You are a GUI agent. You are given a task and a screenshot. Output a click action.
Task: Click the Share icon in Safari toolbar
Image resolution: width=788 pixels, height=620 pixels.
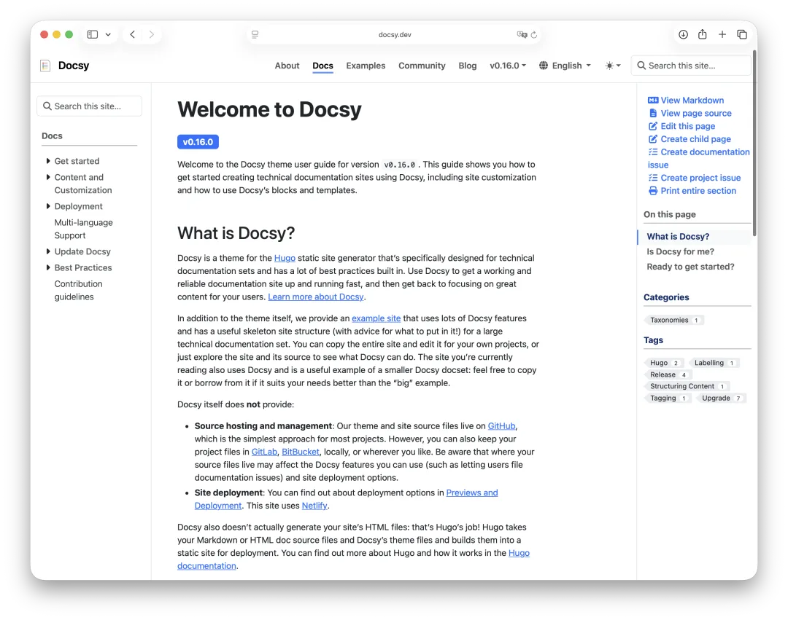tap(703, 34)
